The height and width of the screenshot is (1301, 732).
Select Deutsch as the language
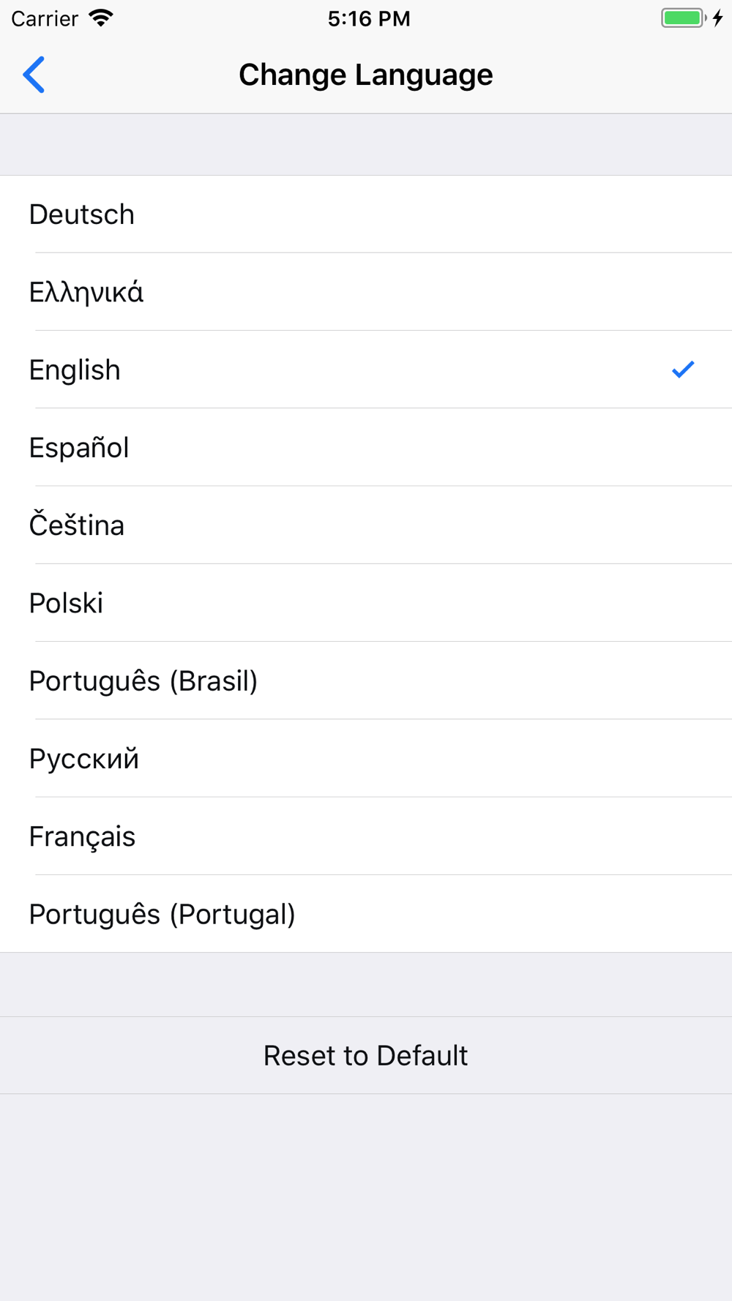click(x=366, y=214)
